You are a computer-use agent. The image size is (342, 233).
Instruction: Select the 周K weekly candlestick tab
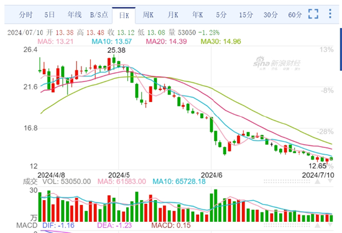[x=148, y=15]
